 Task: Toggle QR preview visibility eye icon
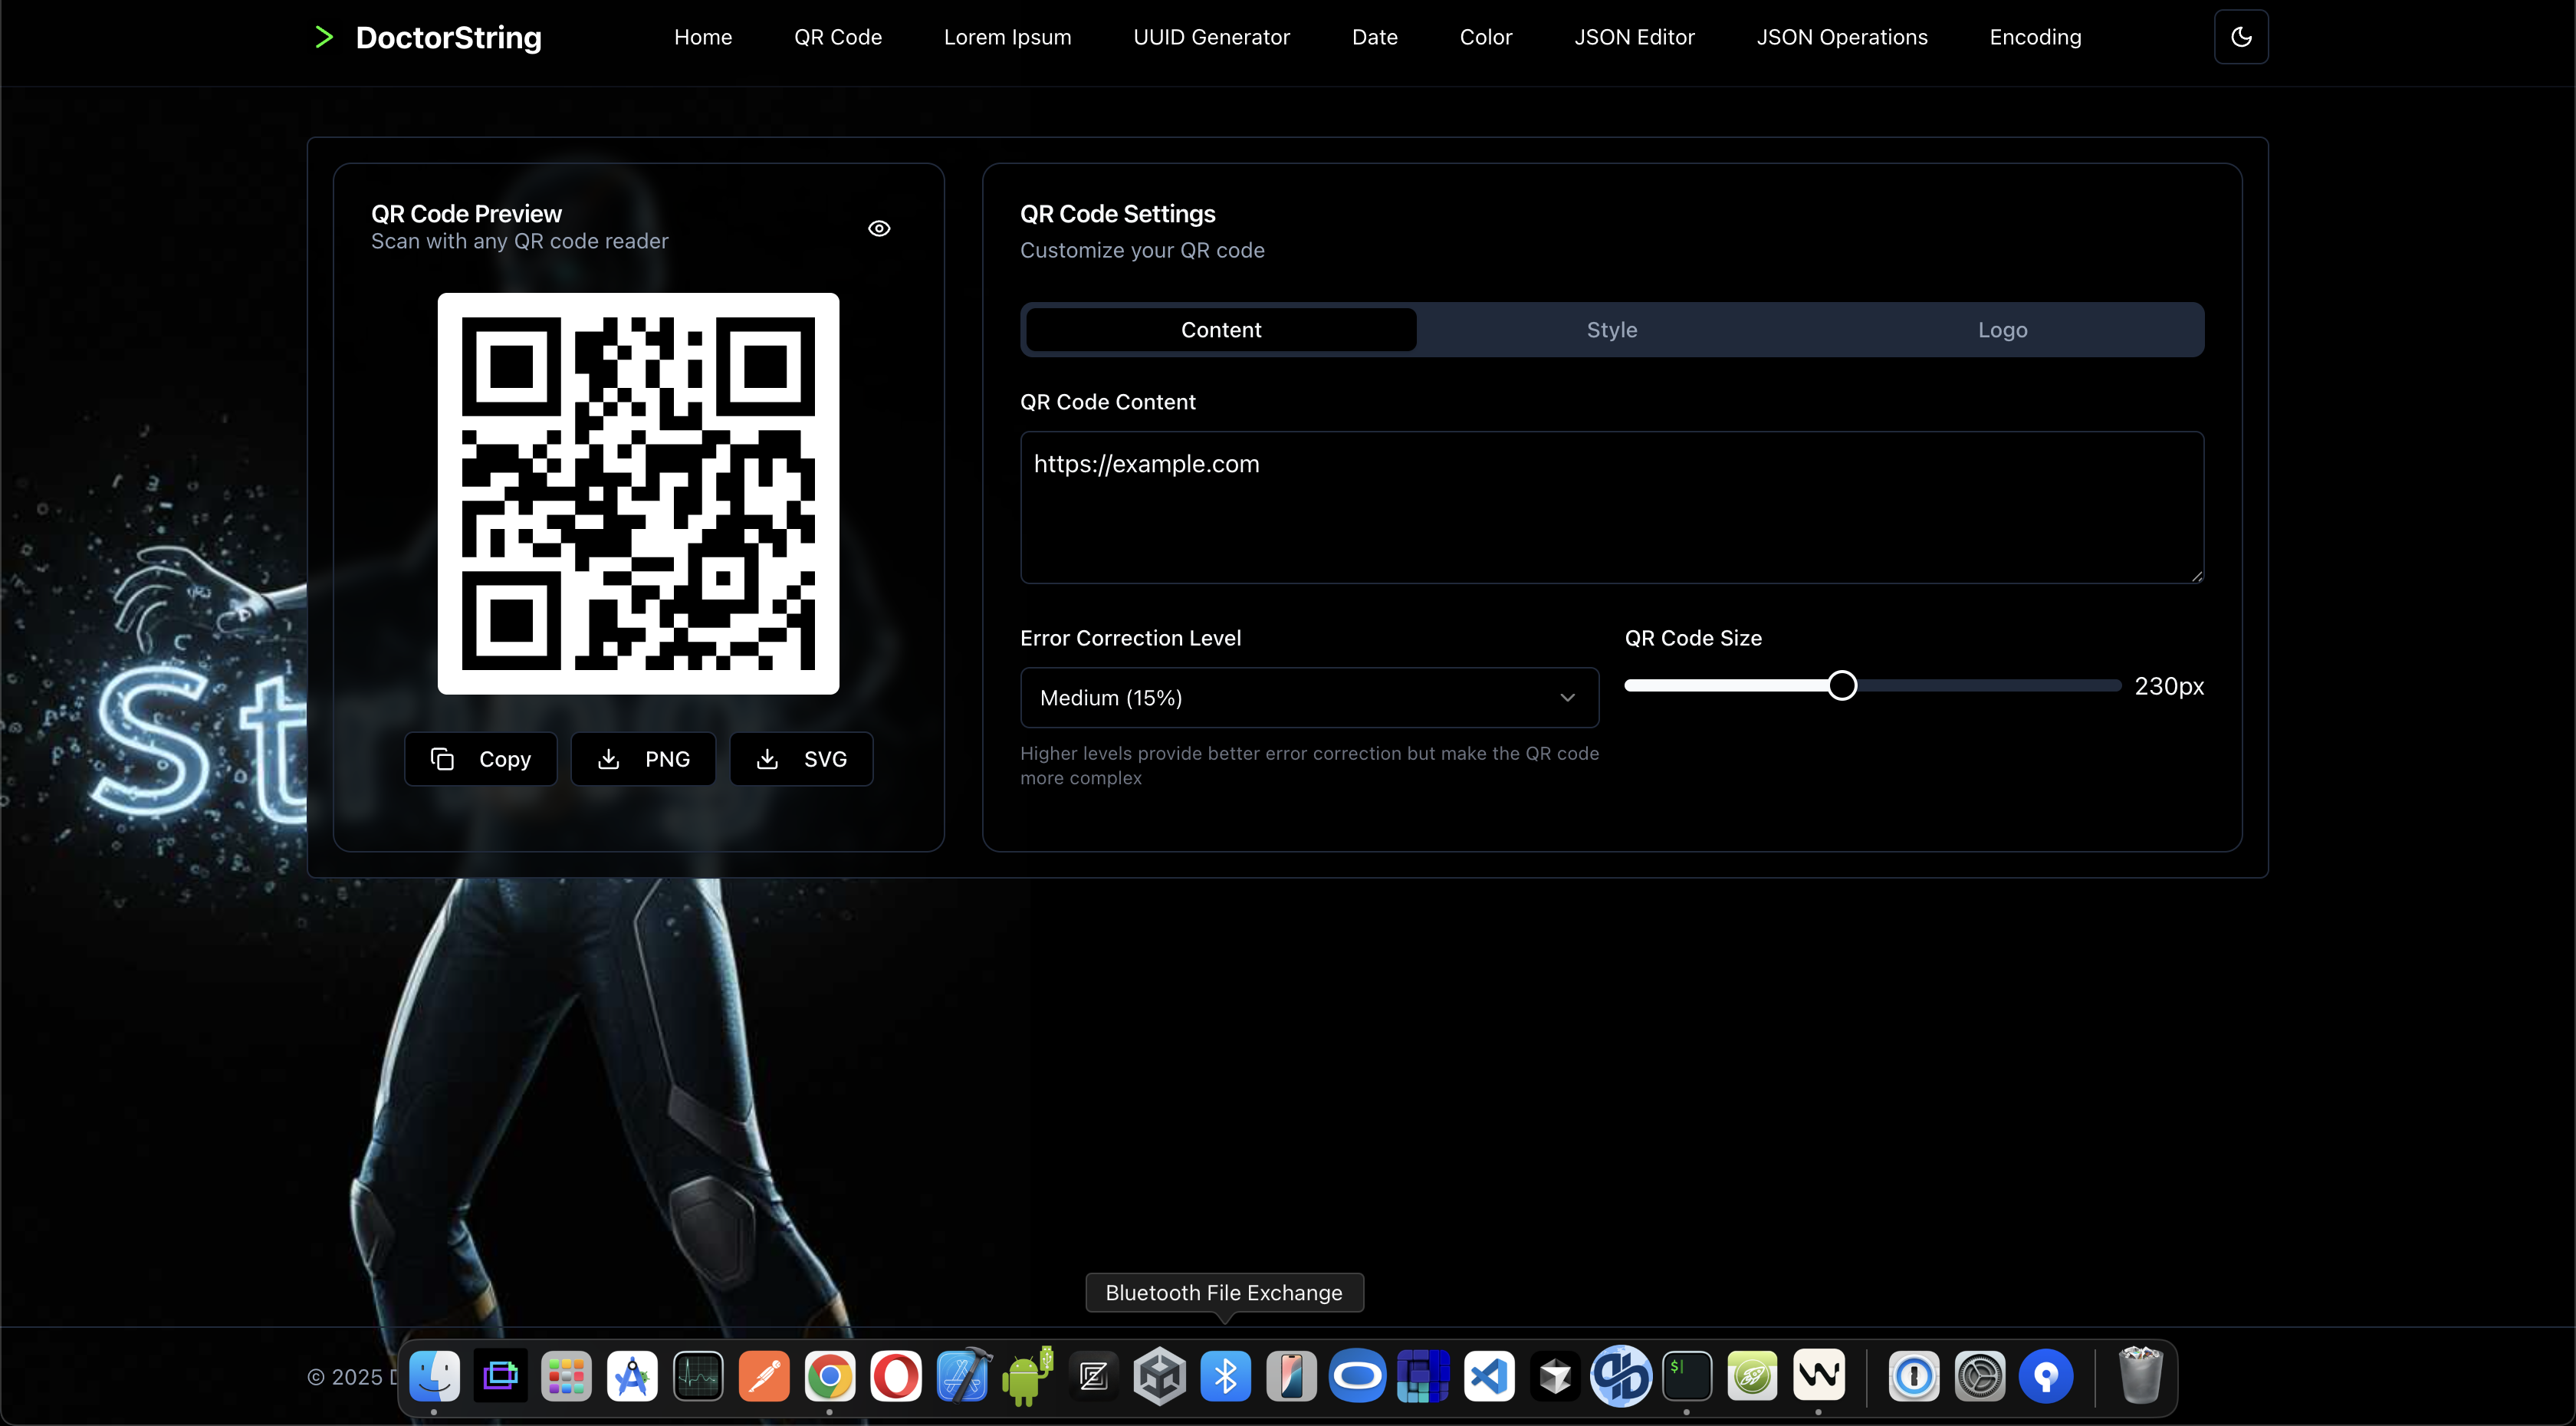coord(878,228)
